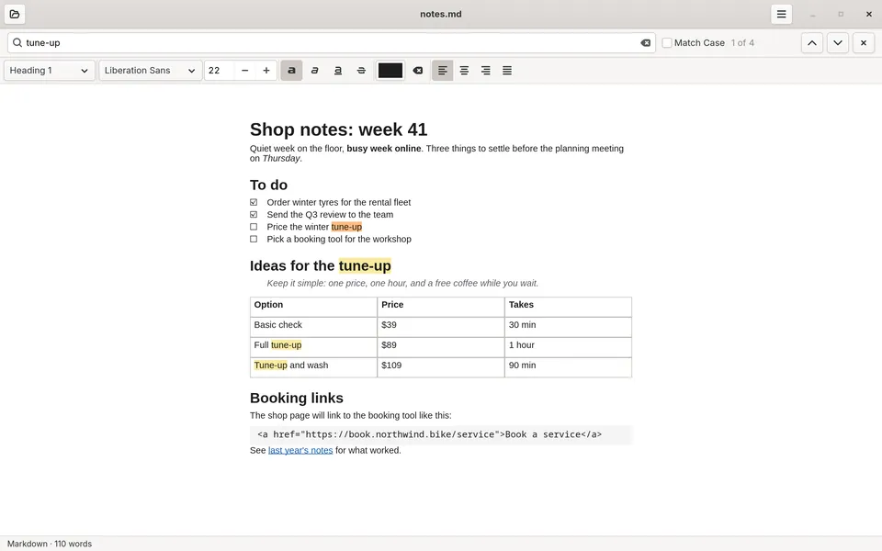
Task: Click the 'Booking links' heading
Action: [x=297, y=398]
